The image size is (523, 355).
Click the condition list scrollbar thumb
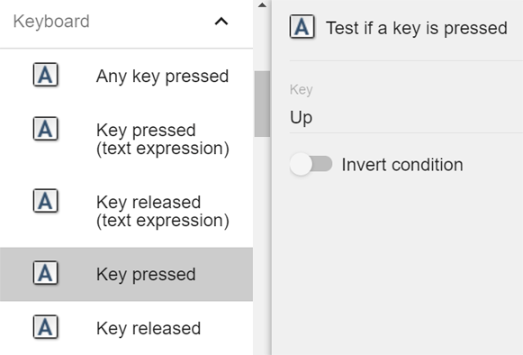pyautogui.click(x=262, y=104)
